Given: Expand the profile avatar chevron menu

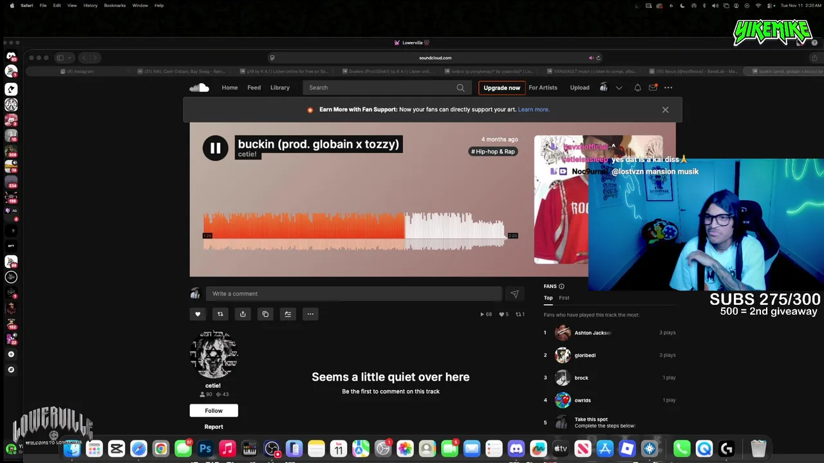Looking at the screenshot, I should [x=619, y=87].
